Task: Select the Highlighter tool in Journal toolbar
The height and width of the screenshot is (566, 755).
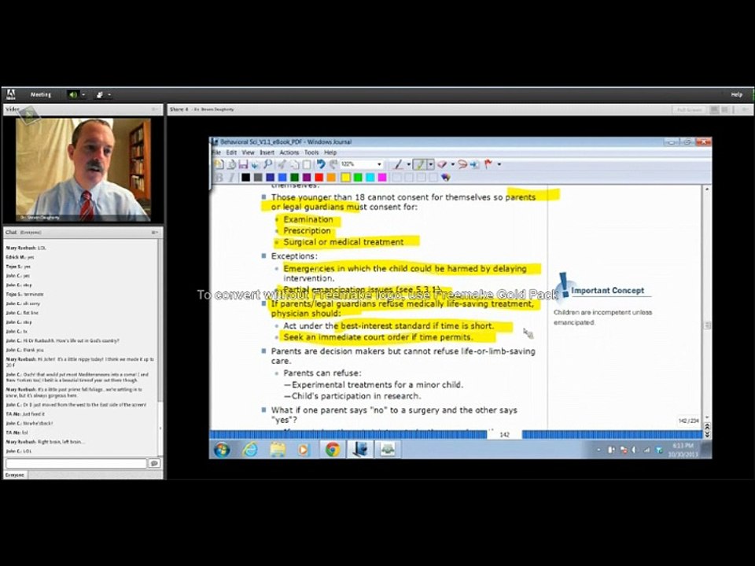Action: (x=419, y=164)
